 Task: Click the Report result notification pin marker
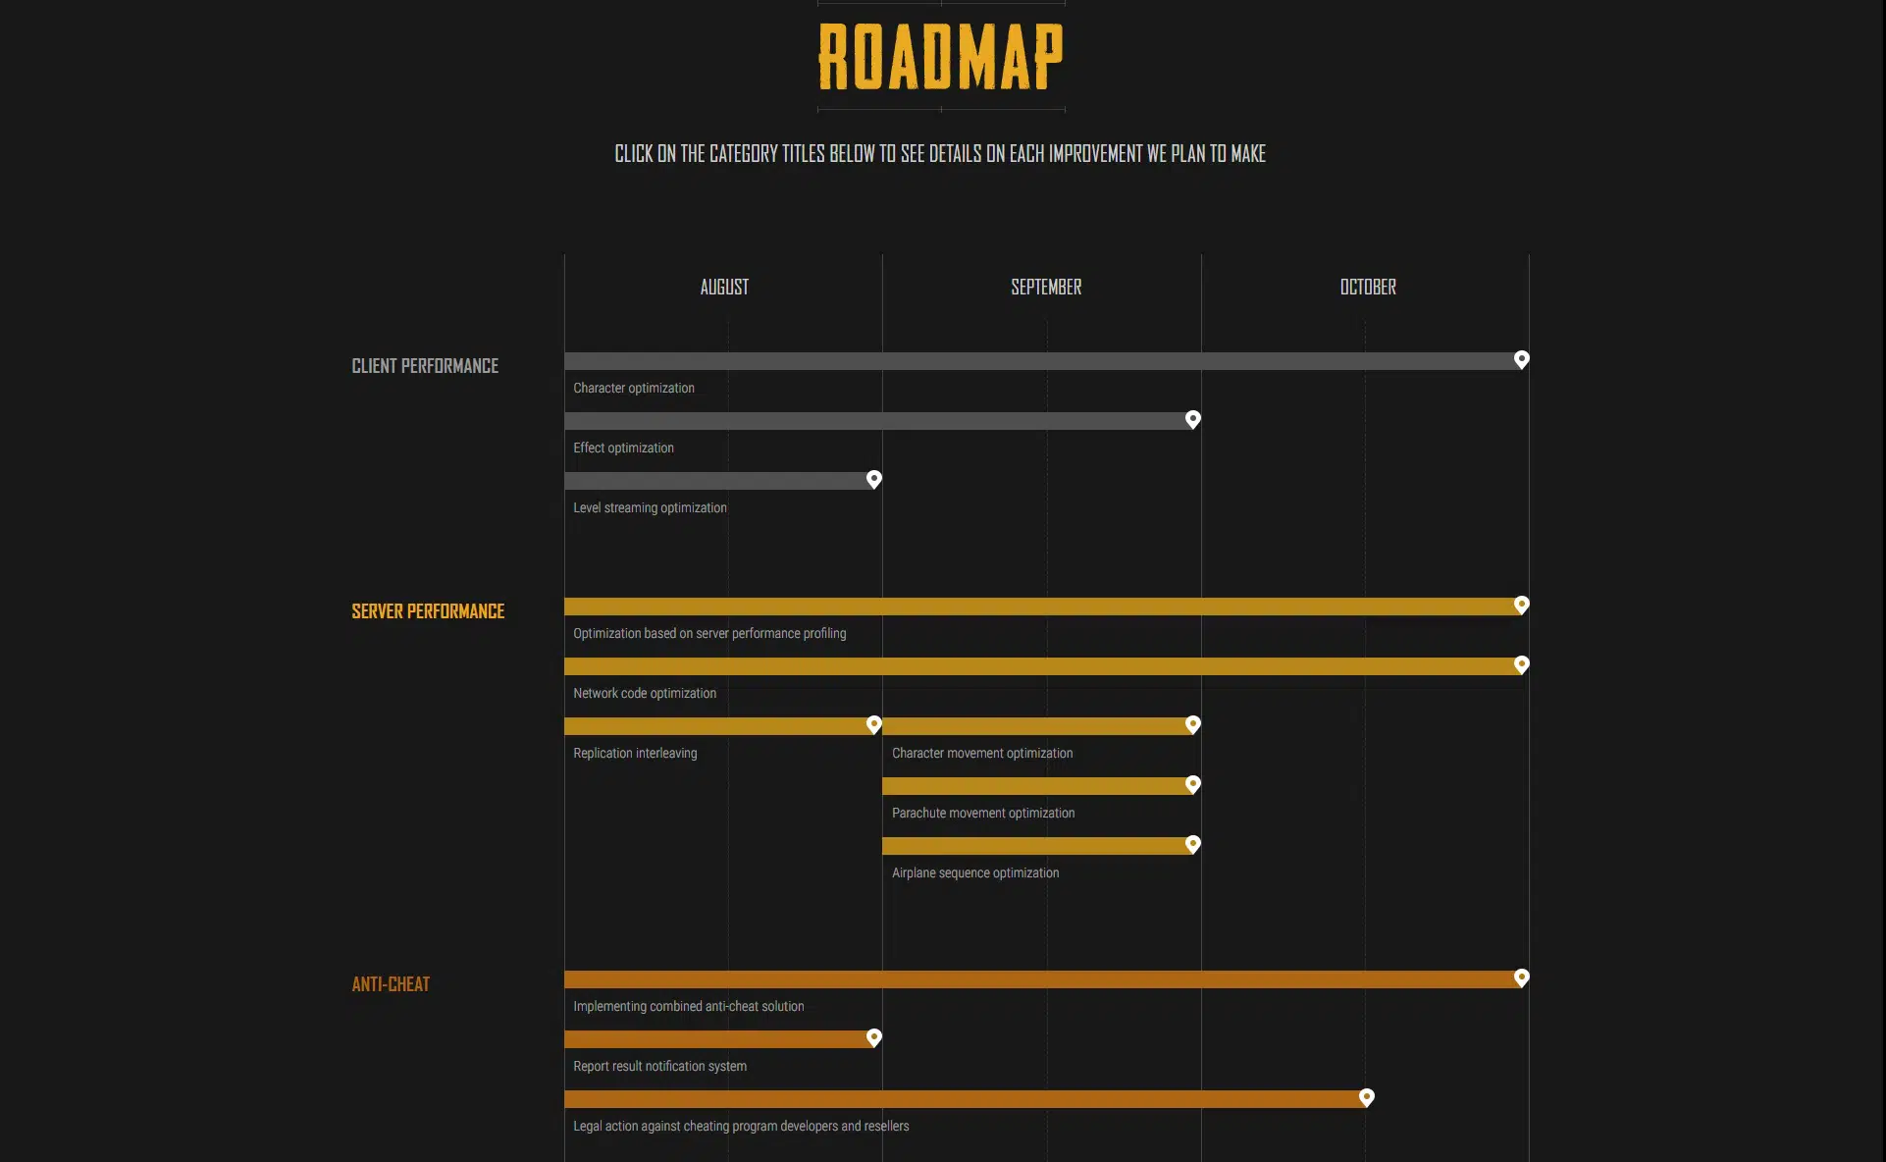click(873, 1037)
